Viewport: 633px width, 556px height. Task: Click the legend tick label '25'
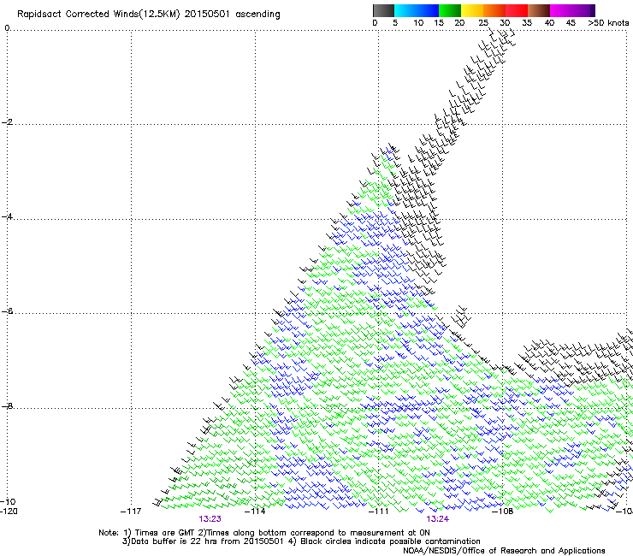[483, 22]
